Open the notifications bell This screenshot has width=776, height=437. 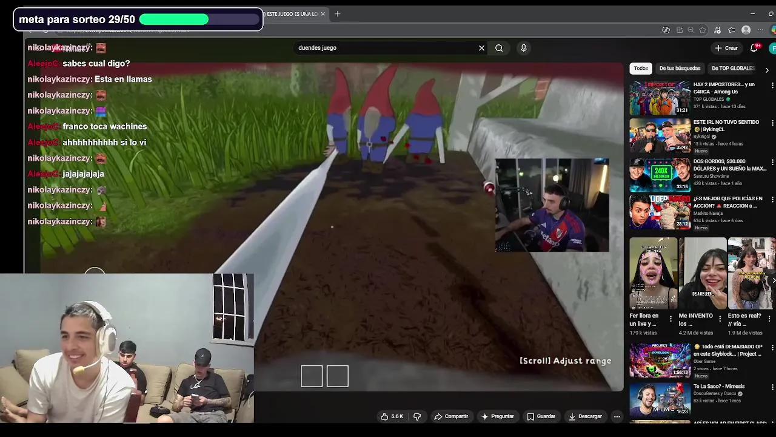[754, 48]
